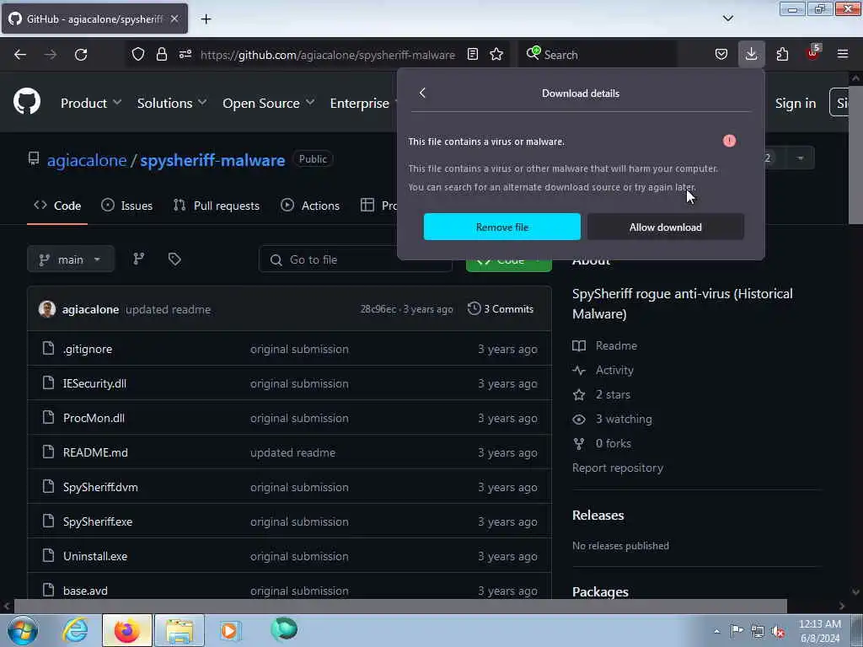View the 2 stars link

coord(601,394)
